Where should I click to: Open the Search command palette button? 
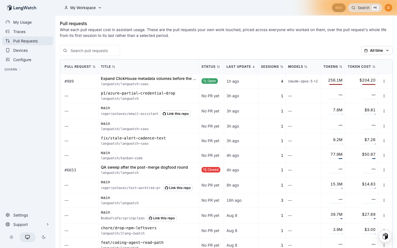[365, 8]
